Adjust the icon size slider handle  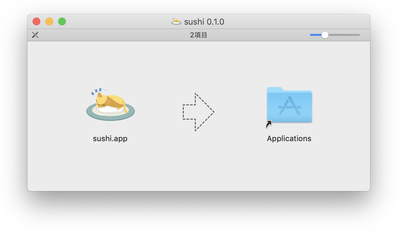point(325,35)
